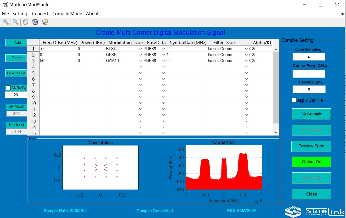Viewport: 346px width, 218px height.
Task: Click the MutiCarrModPlugin title bar app icon
Action: point(5,4)
